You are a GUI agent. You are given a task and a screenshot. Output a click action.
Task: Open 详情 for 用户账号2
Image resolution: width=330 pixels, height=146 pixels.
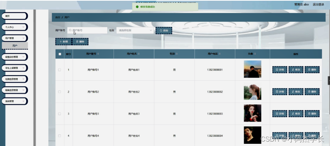click(x=280, y=92)
